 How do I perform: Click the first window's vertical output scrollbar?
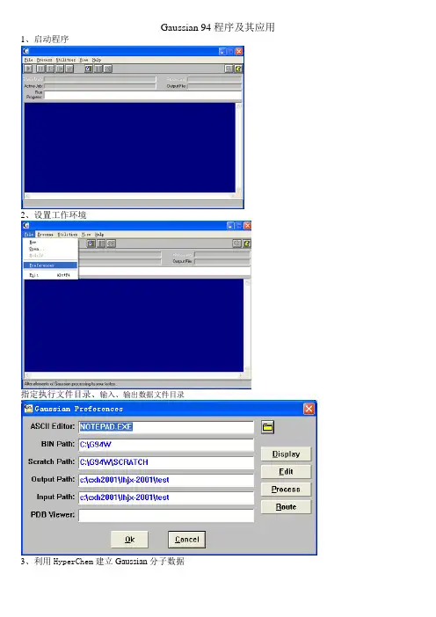[x=238, y=148]
